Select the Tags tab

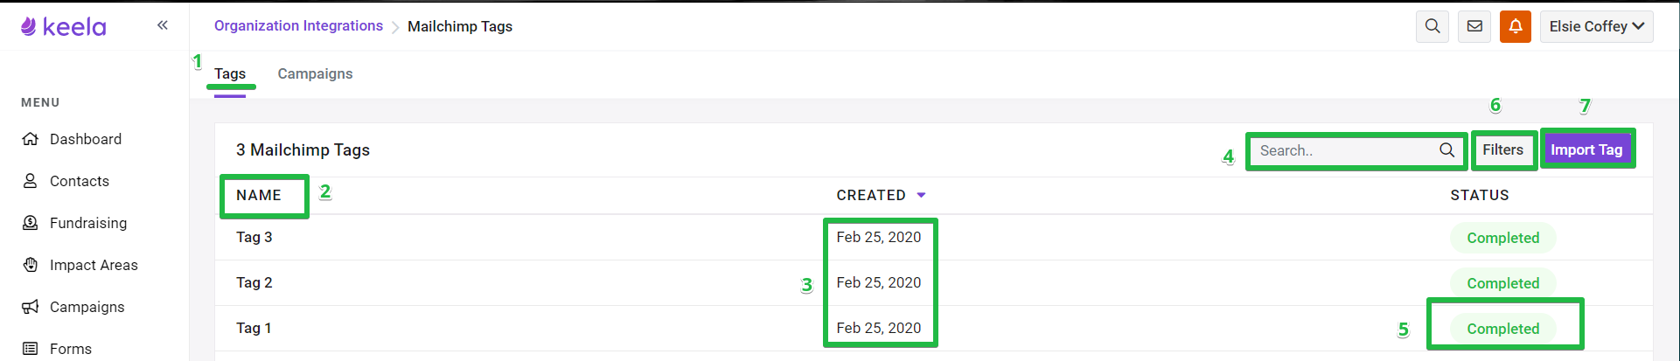tap(230, 73)
